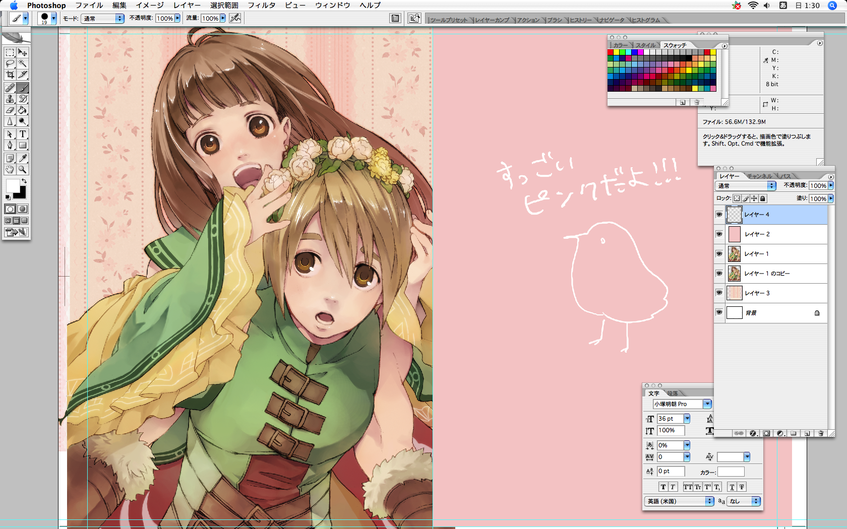The width and height of the screenshot is (847, 529).
Task: Toggle the underline text style button
Action: pos(732,487)
